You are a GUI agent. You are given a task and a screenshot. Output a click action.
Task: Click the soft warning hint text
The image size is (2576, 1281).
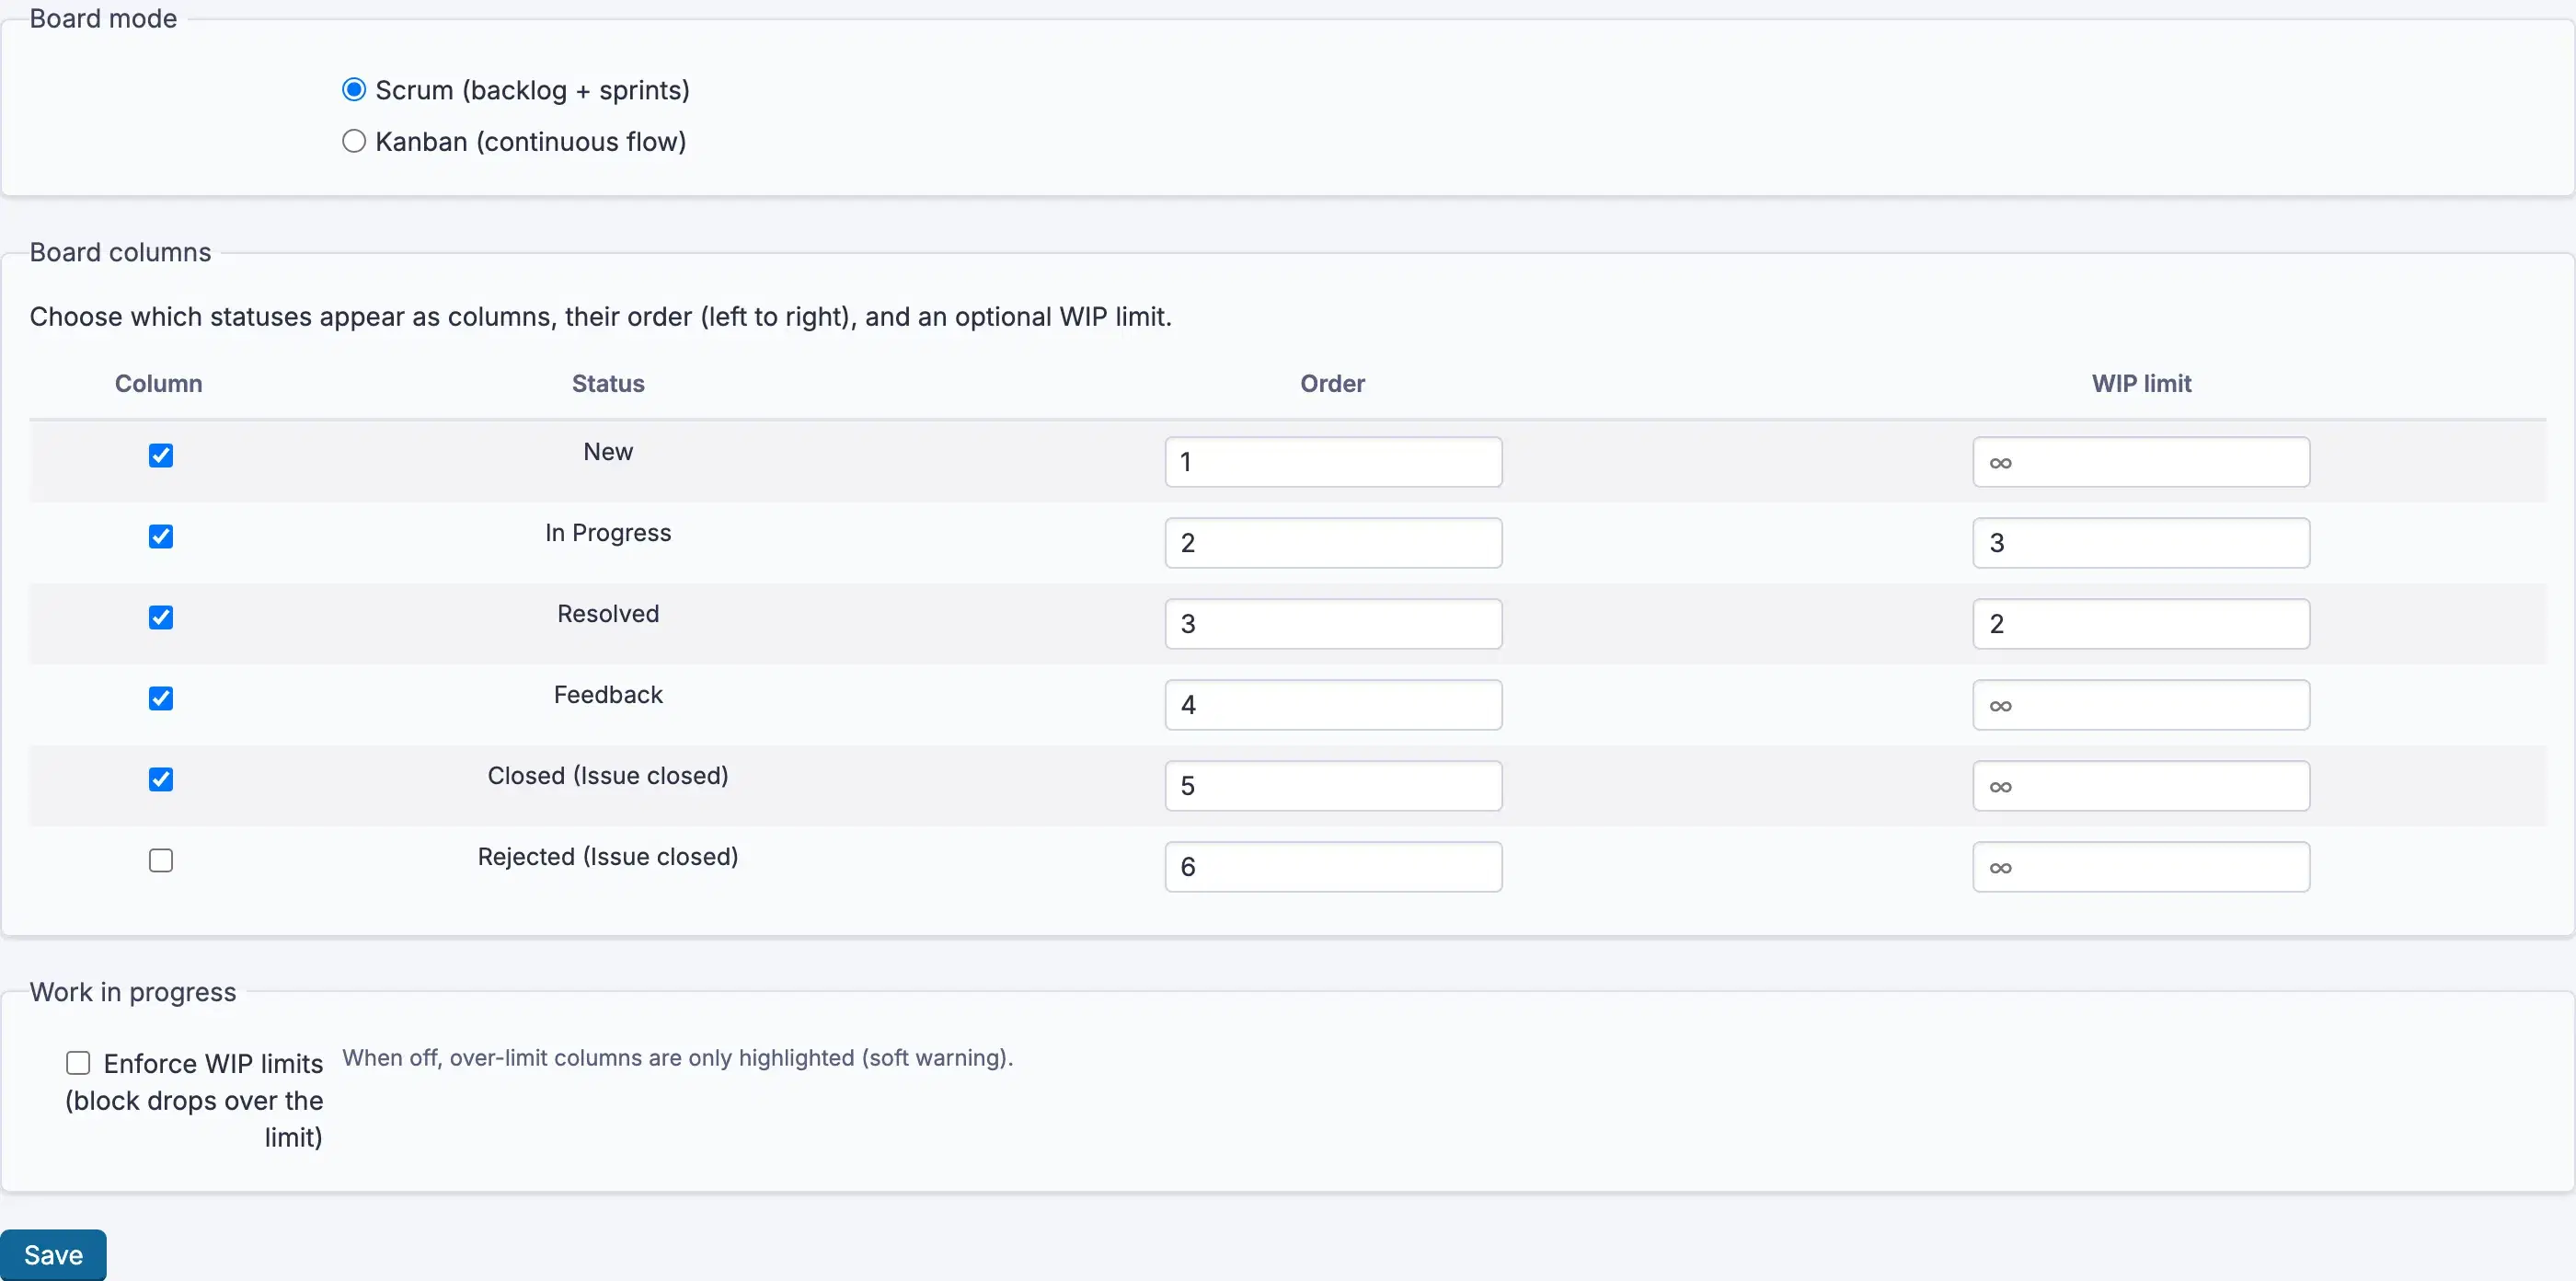678,1058
